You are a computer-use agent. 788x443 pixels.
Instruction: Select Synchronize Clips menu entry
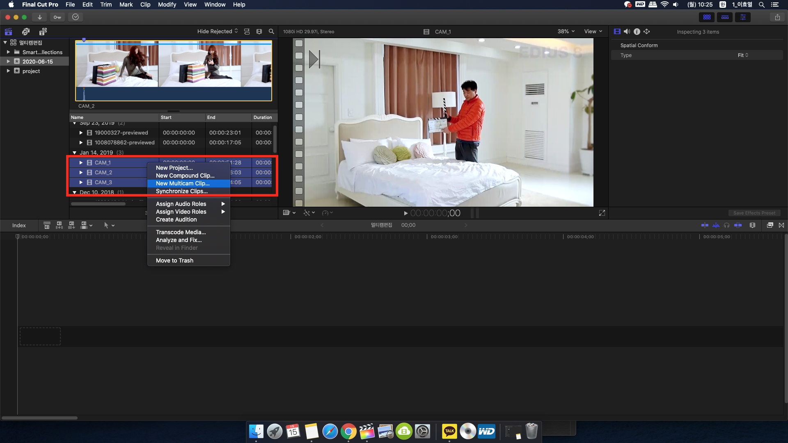coord(182,191)
